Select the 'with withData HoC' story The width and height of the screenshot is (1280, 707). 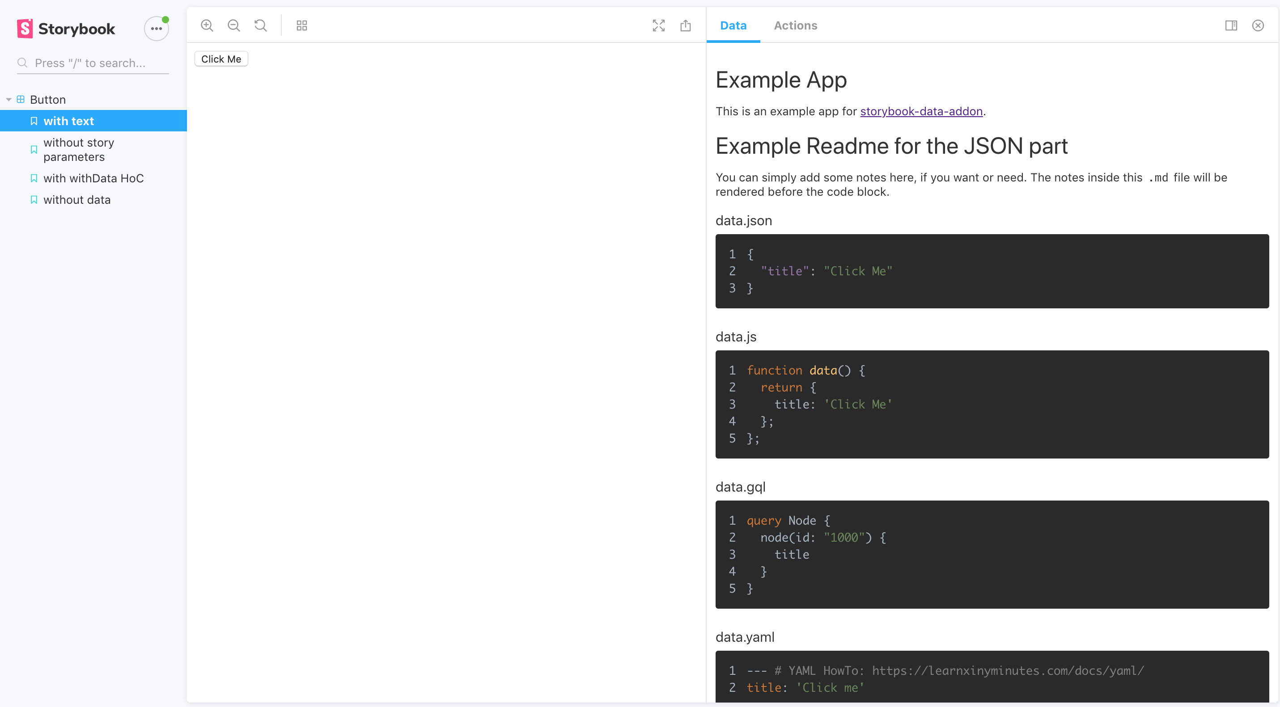click(x=93, y=178)
